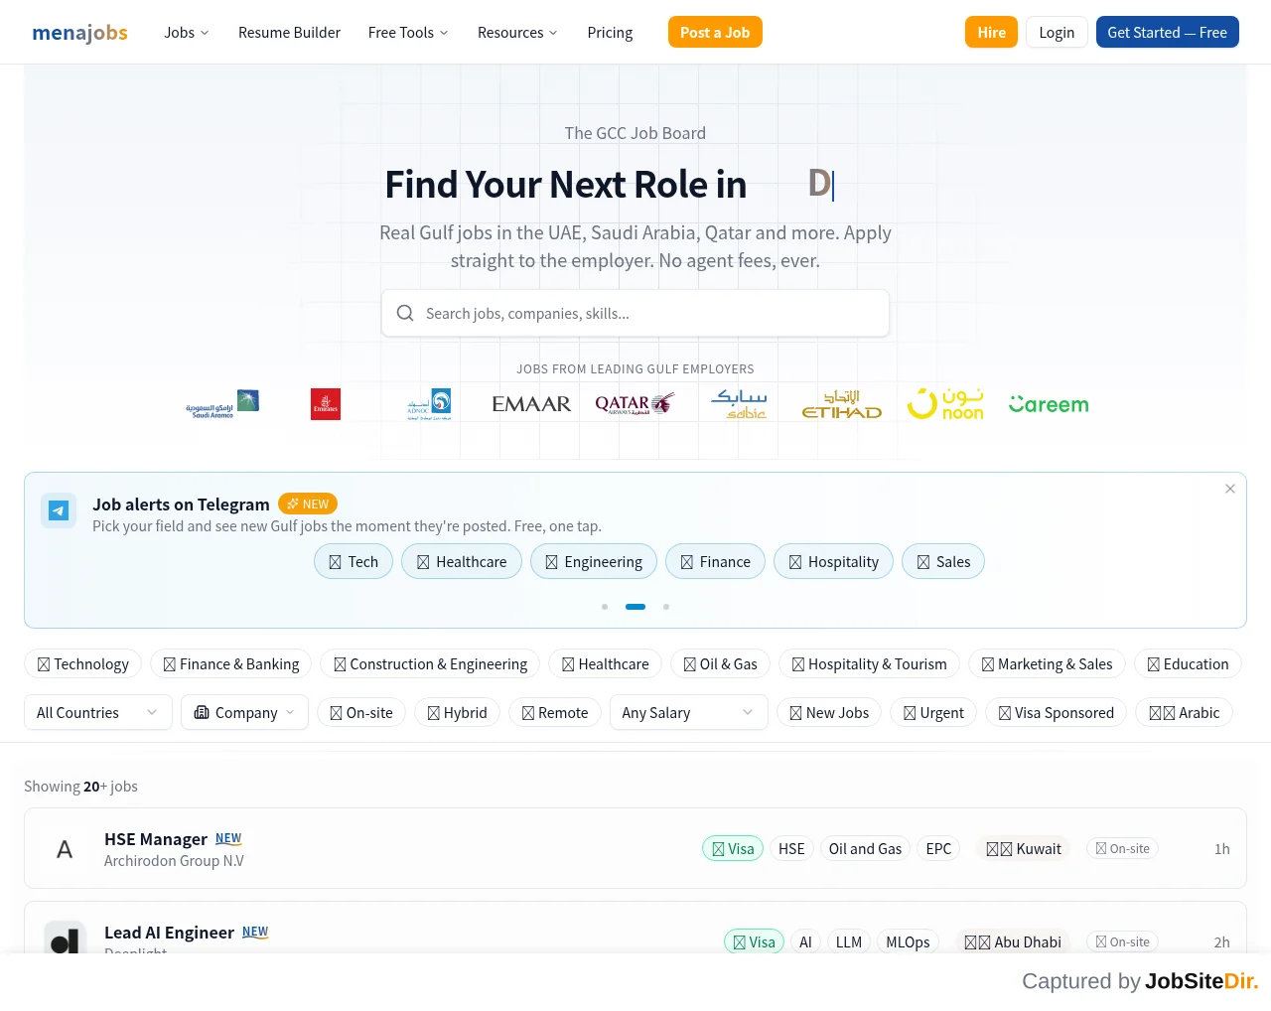Image resolution: width=1271 pixels, height=1011 pixels.
Task: Toggle the Arabic language filter
Action: coord(1184,713)
